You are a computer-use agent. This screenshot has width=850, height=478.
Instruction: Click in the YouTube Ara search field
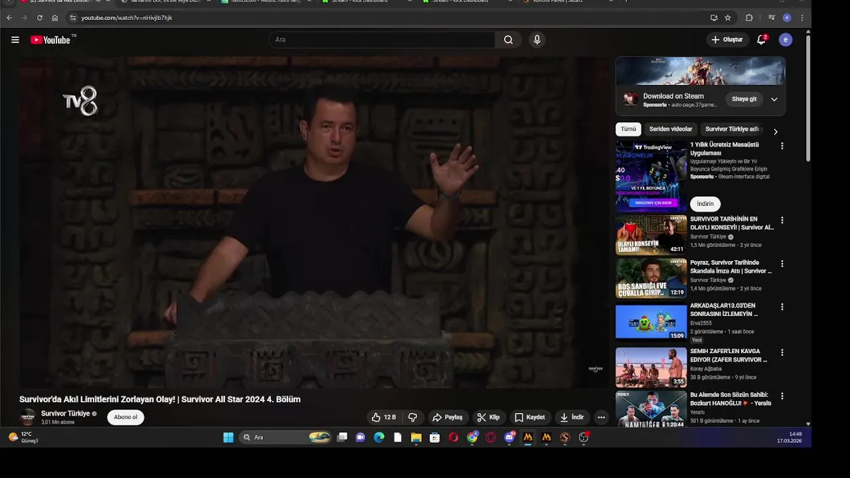382,40
